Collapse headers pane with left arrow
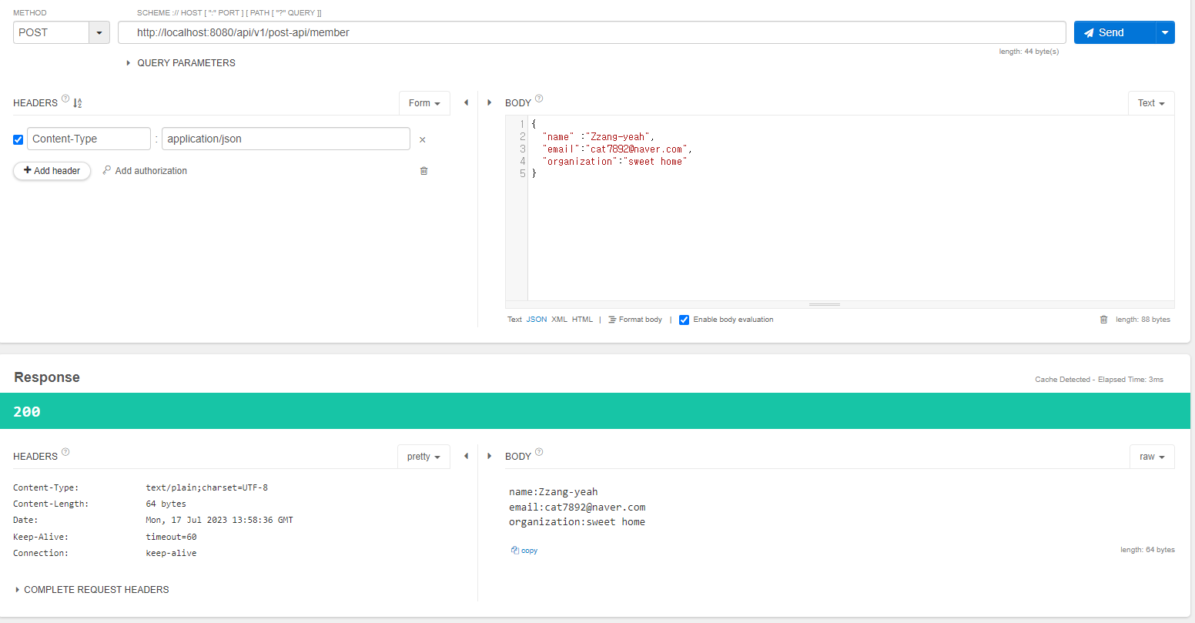 (466, 102)
